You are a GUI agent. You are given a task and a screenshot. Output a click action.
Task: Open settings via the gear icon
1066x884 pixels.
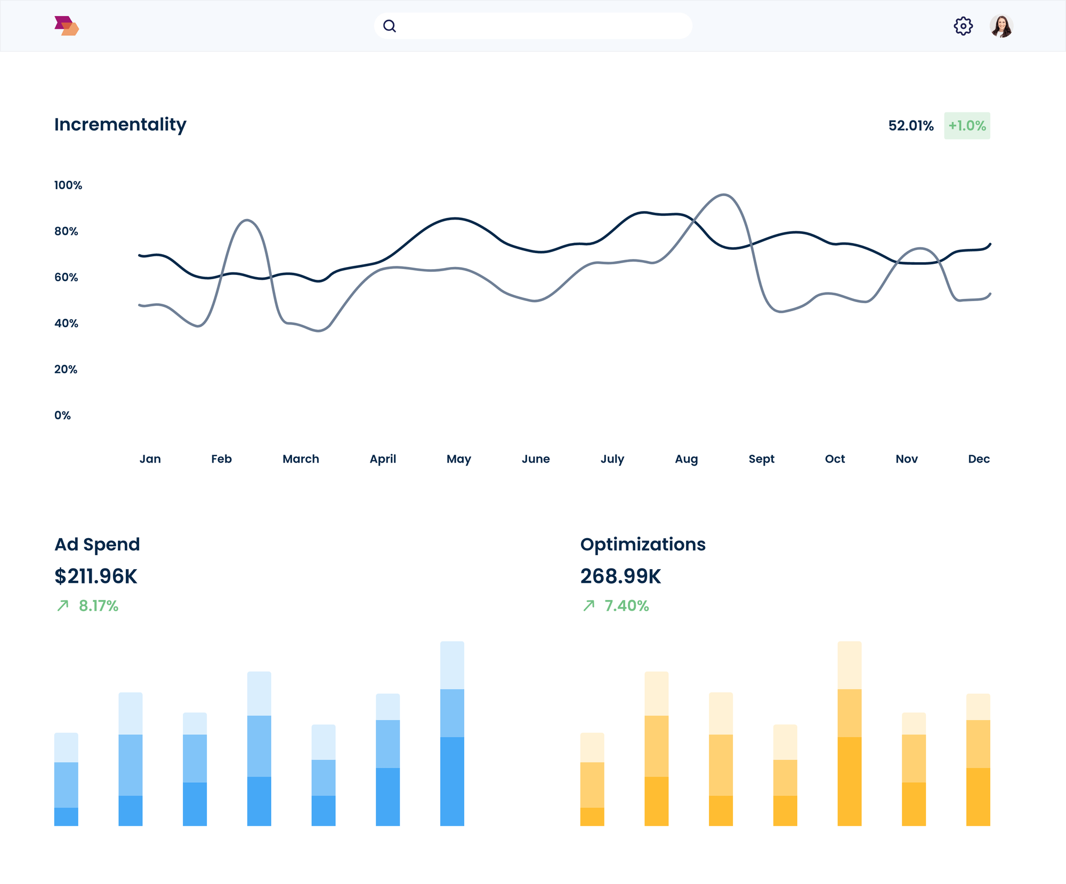pos(963,26)
